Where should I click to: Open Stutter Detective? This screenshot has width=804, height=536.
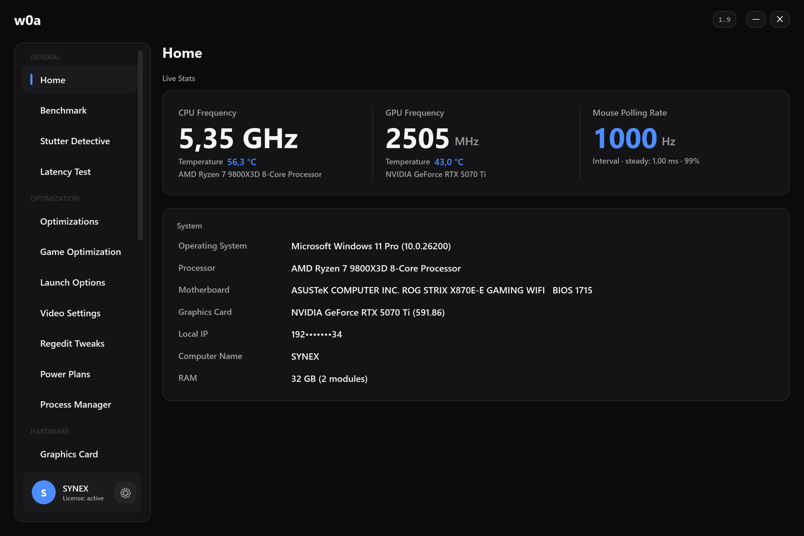coord(80,141)
